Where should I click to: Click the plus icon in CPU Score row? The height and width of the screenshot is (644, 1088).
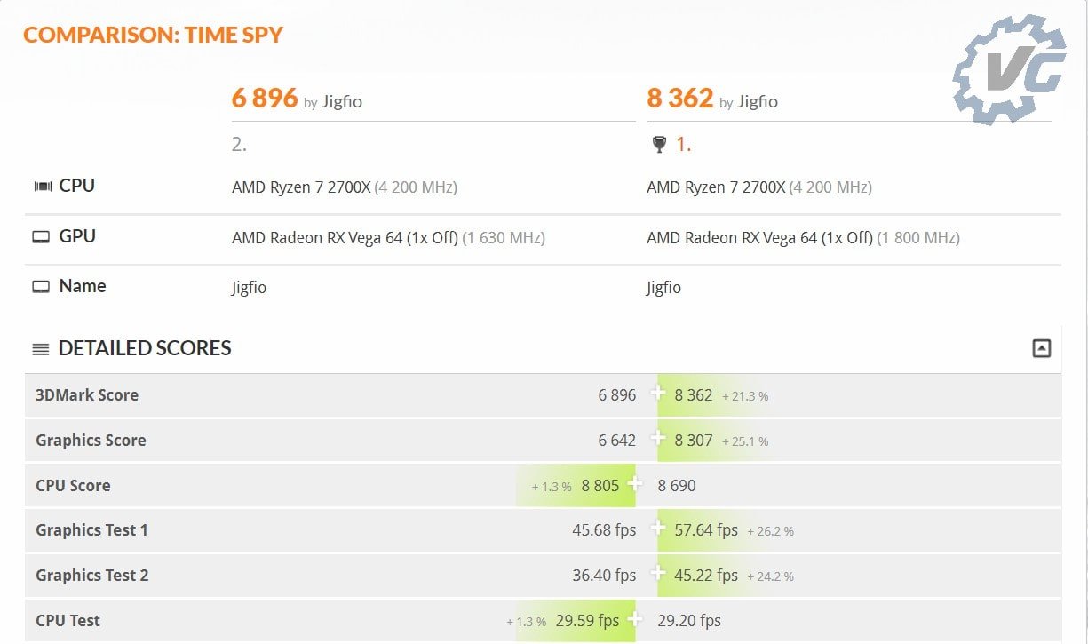click(634, 484)
